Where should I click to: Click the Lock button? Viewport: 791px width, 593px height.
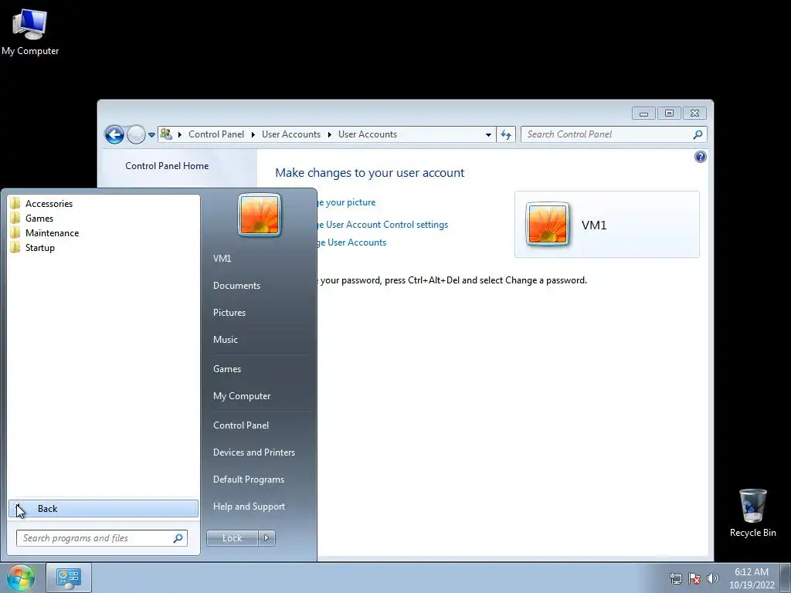point(232,538)
